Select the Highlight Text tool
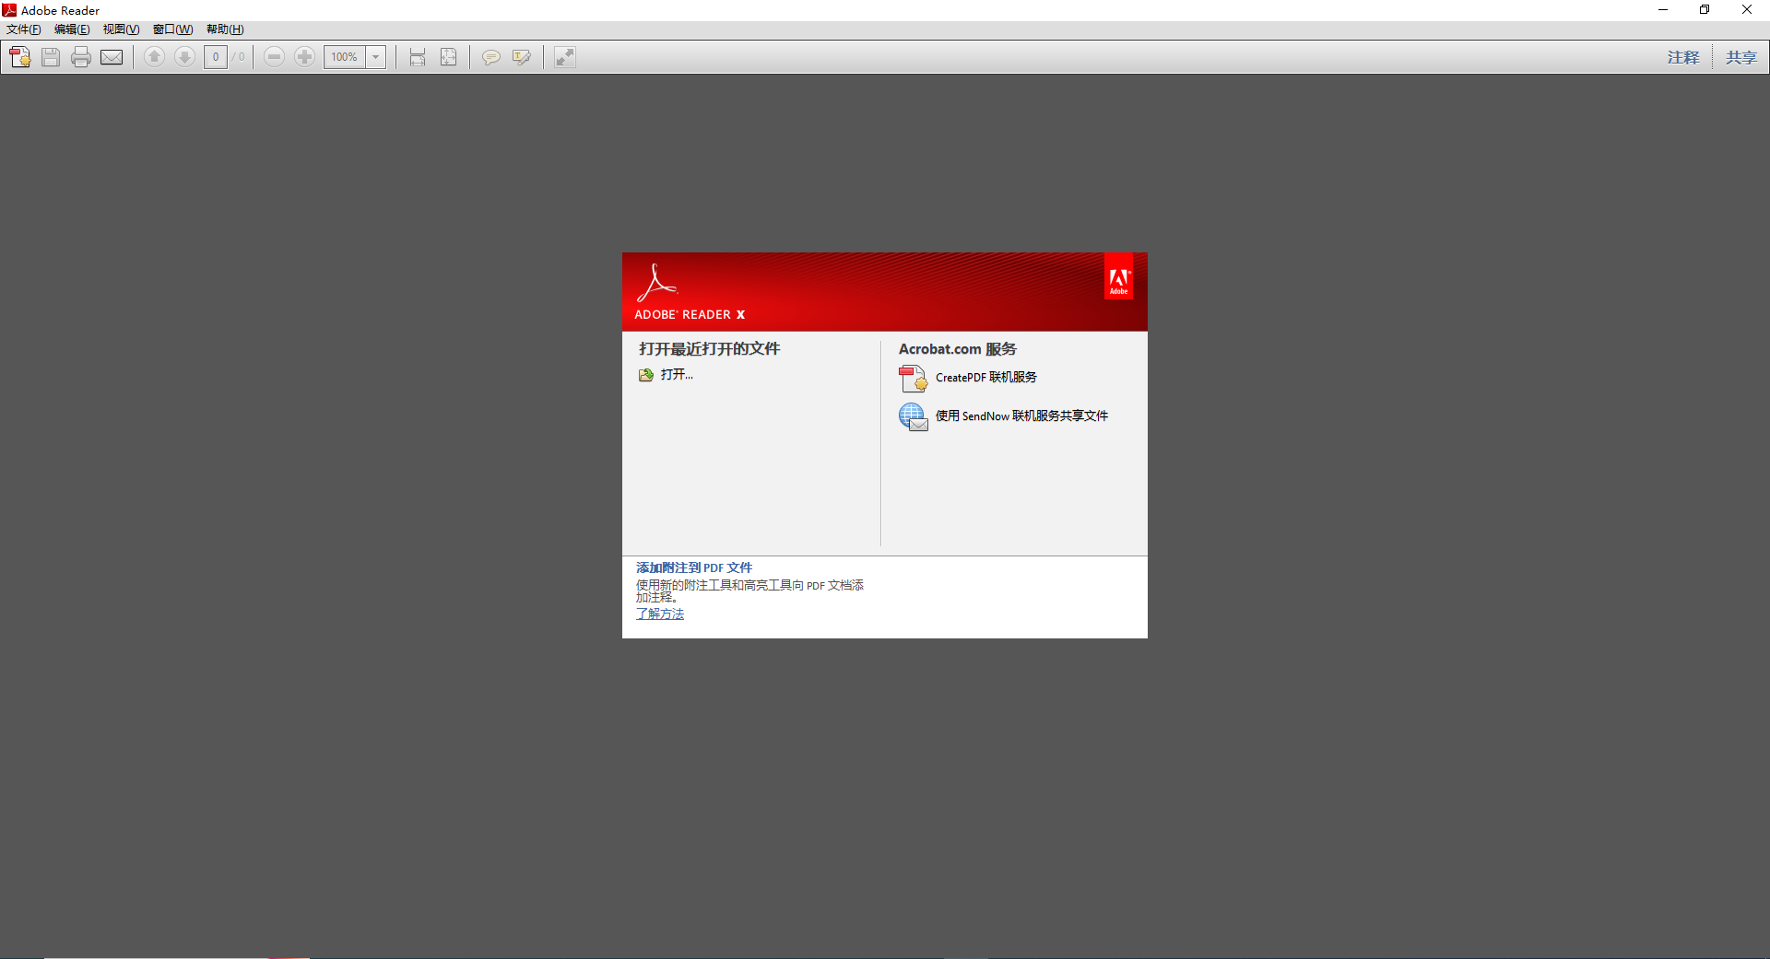Viewport: 1770px width, 959px height. [522, 57]
